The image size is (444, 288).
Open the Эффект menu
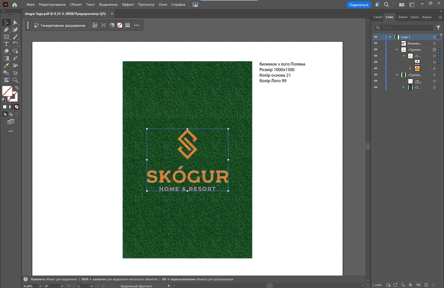pos(128,4)
